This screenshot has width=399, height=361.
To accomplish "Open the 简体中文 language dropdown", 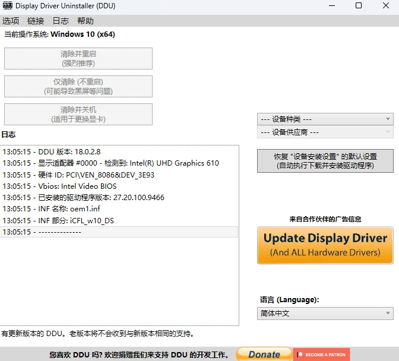I will [x=325, y=313].
